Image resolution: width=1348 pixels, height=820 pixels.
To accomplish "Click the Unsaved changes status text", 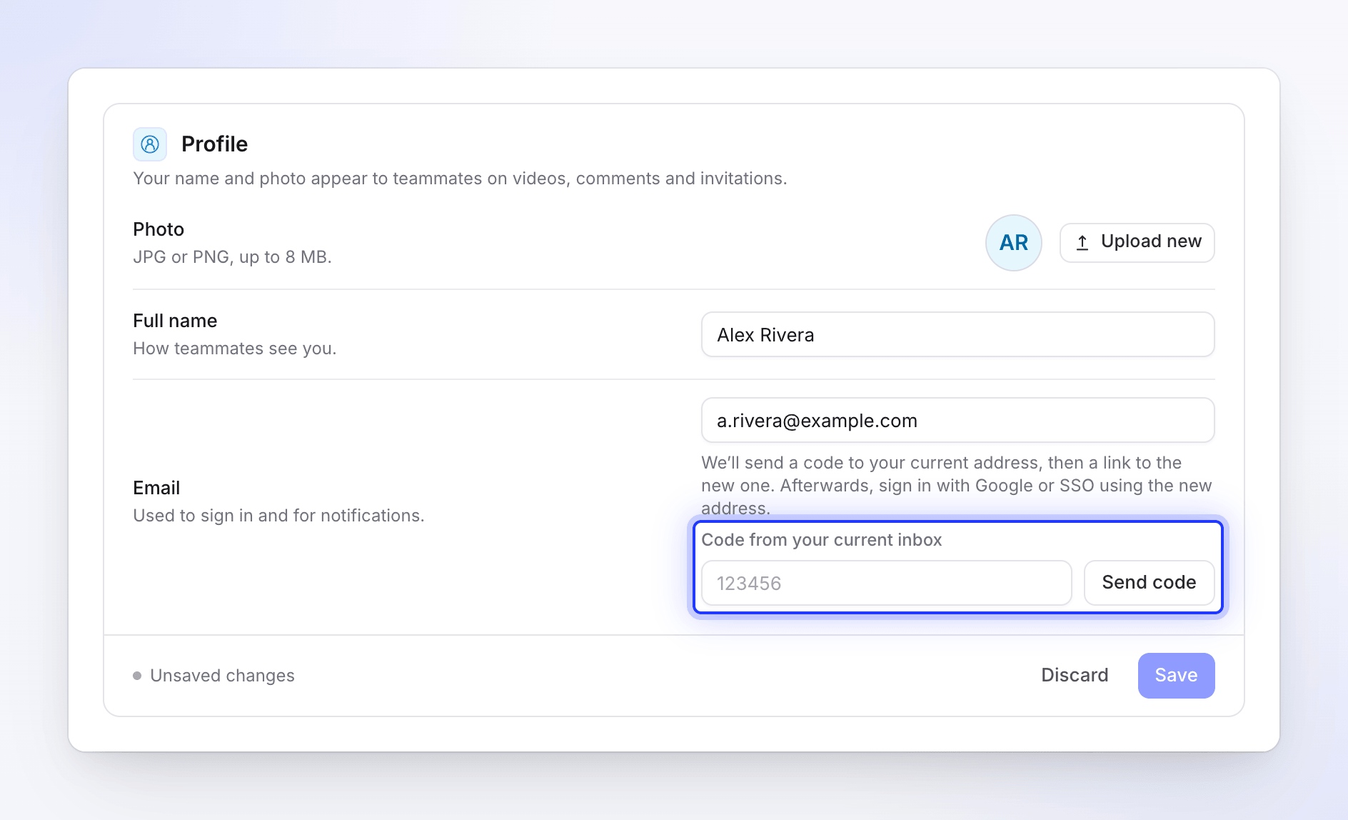I will click(x=222, y=676).
